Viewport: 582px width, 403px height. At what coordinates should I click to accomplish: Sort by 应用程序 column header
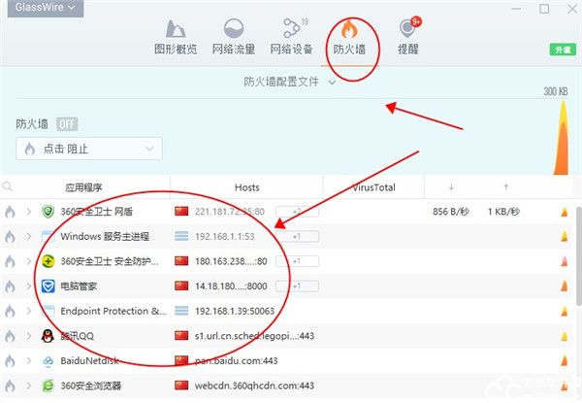(x=83, y=187)
